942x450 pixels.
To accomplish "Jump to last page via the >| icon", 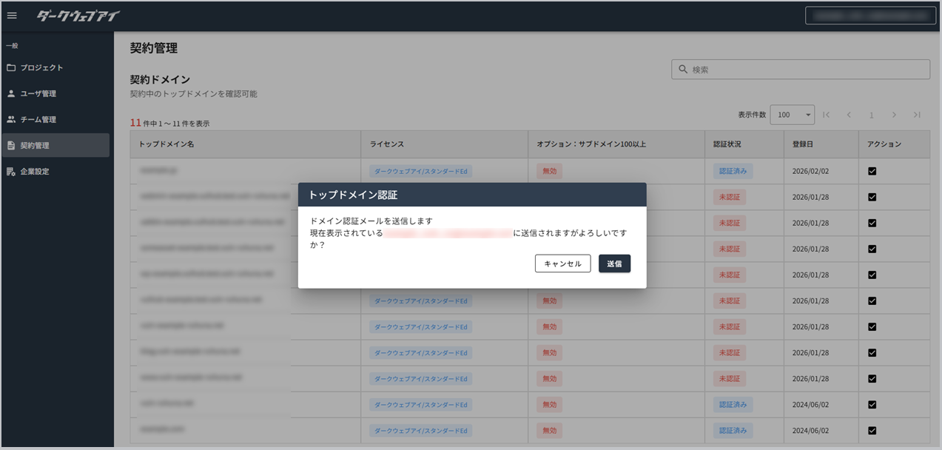I will tap(916, 115).
